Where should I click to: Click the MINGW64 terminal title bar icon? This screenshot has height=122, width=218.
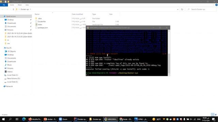(88, 28)
